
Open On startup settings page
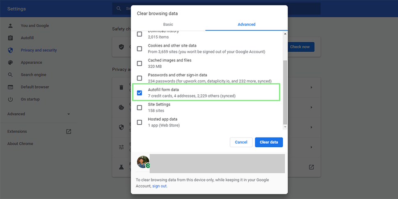tap(30, 99)
